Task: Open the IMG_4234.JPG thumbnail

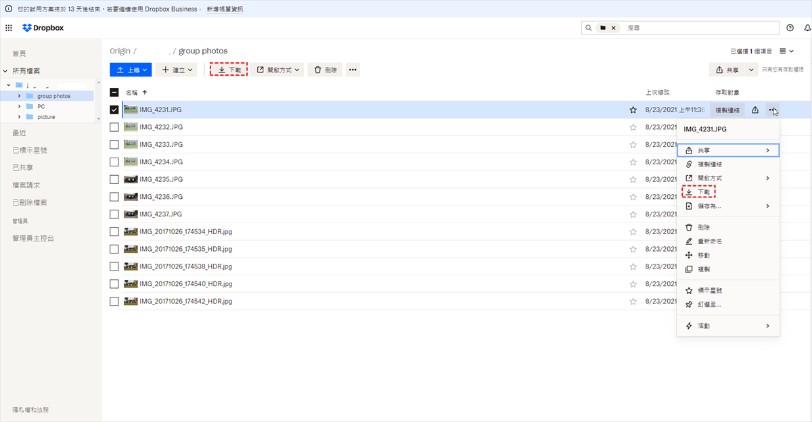Action: [x=131, y=162]
